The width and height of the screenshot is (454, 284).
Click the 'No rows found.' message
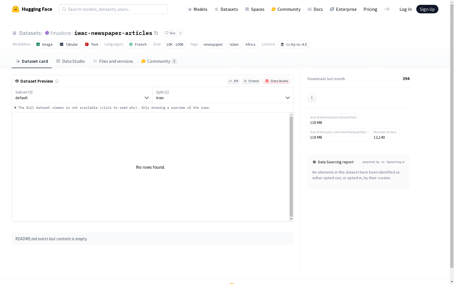click(150, 167)
